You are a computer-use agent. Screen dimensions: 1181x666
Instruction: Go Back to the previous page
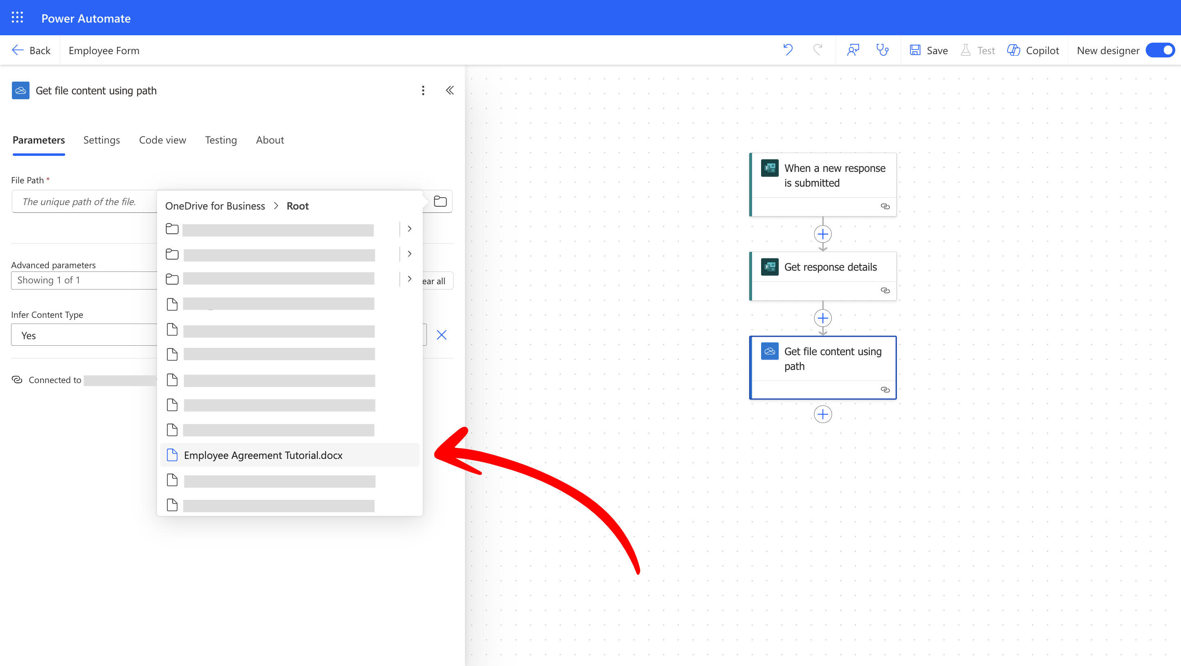coord(31,50)
